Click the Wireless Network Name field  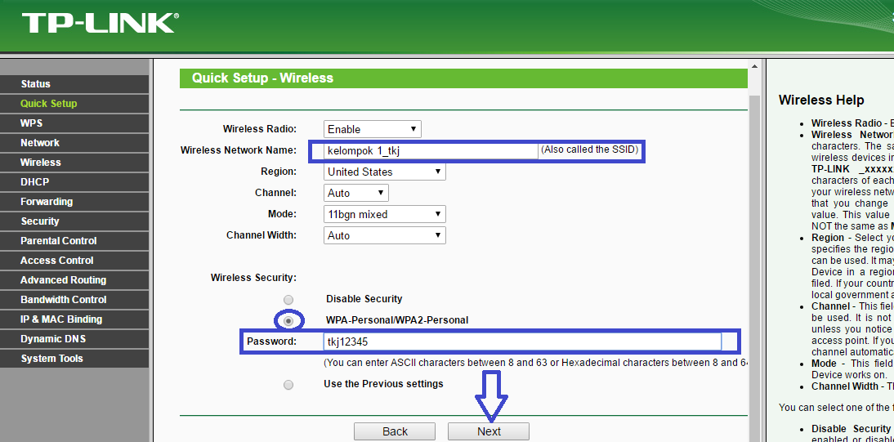tap(431, 151)
